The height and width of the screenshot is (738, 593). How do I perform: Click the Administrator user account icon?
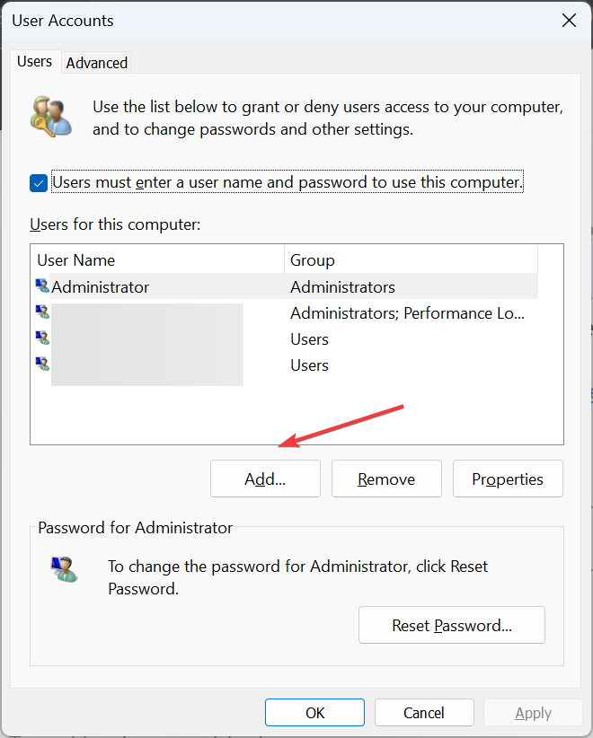pyautogui.click(x=42, y=286)
